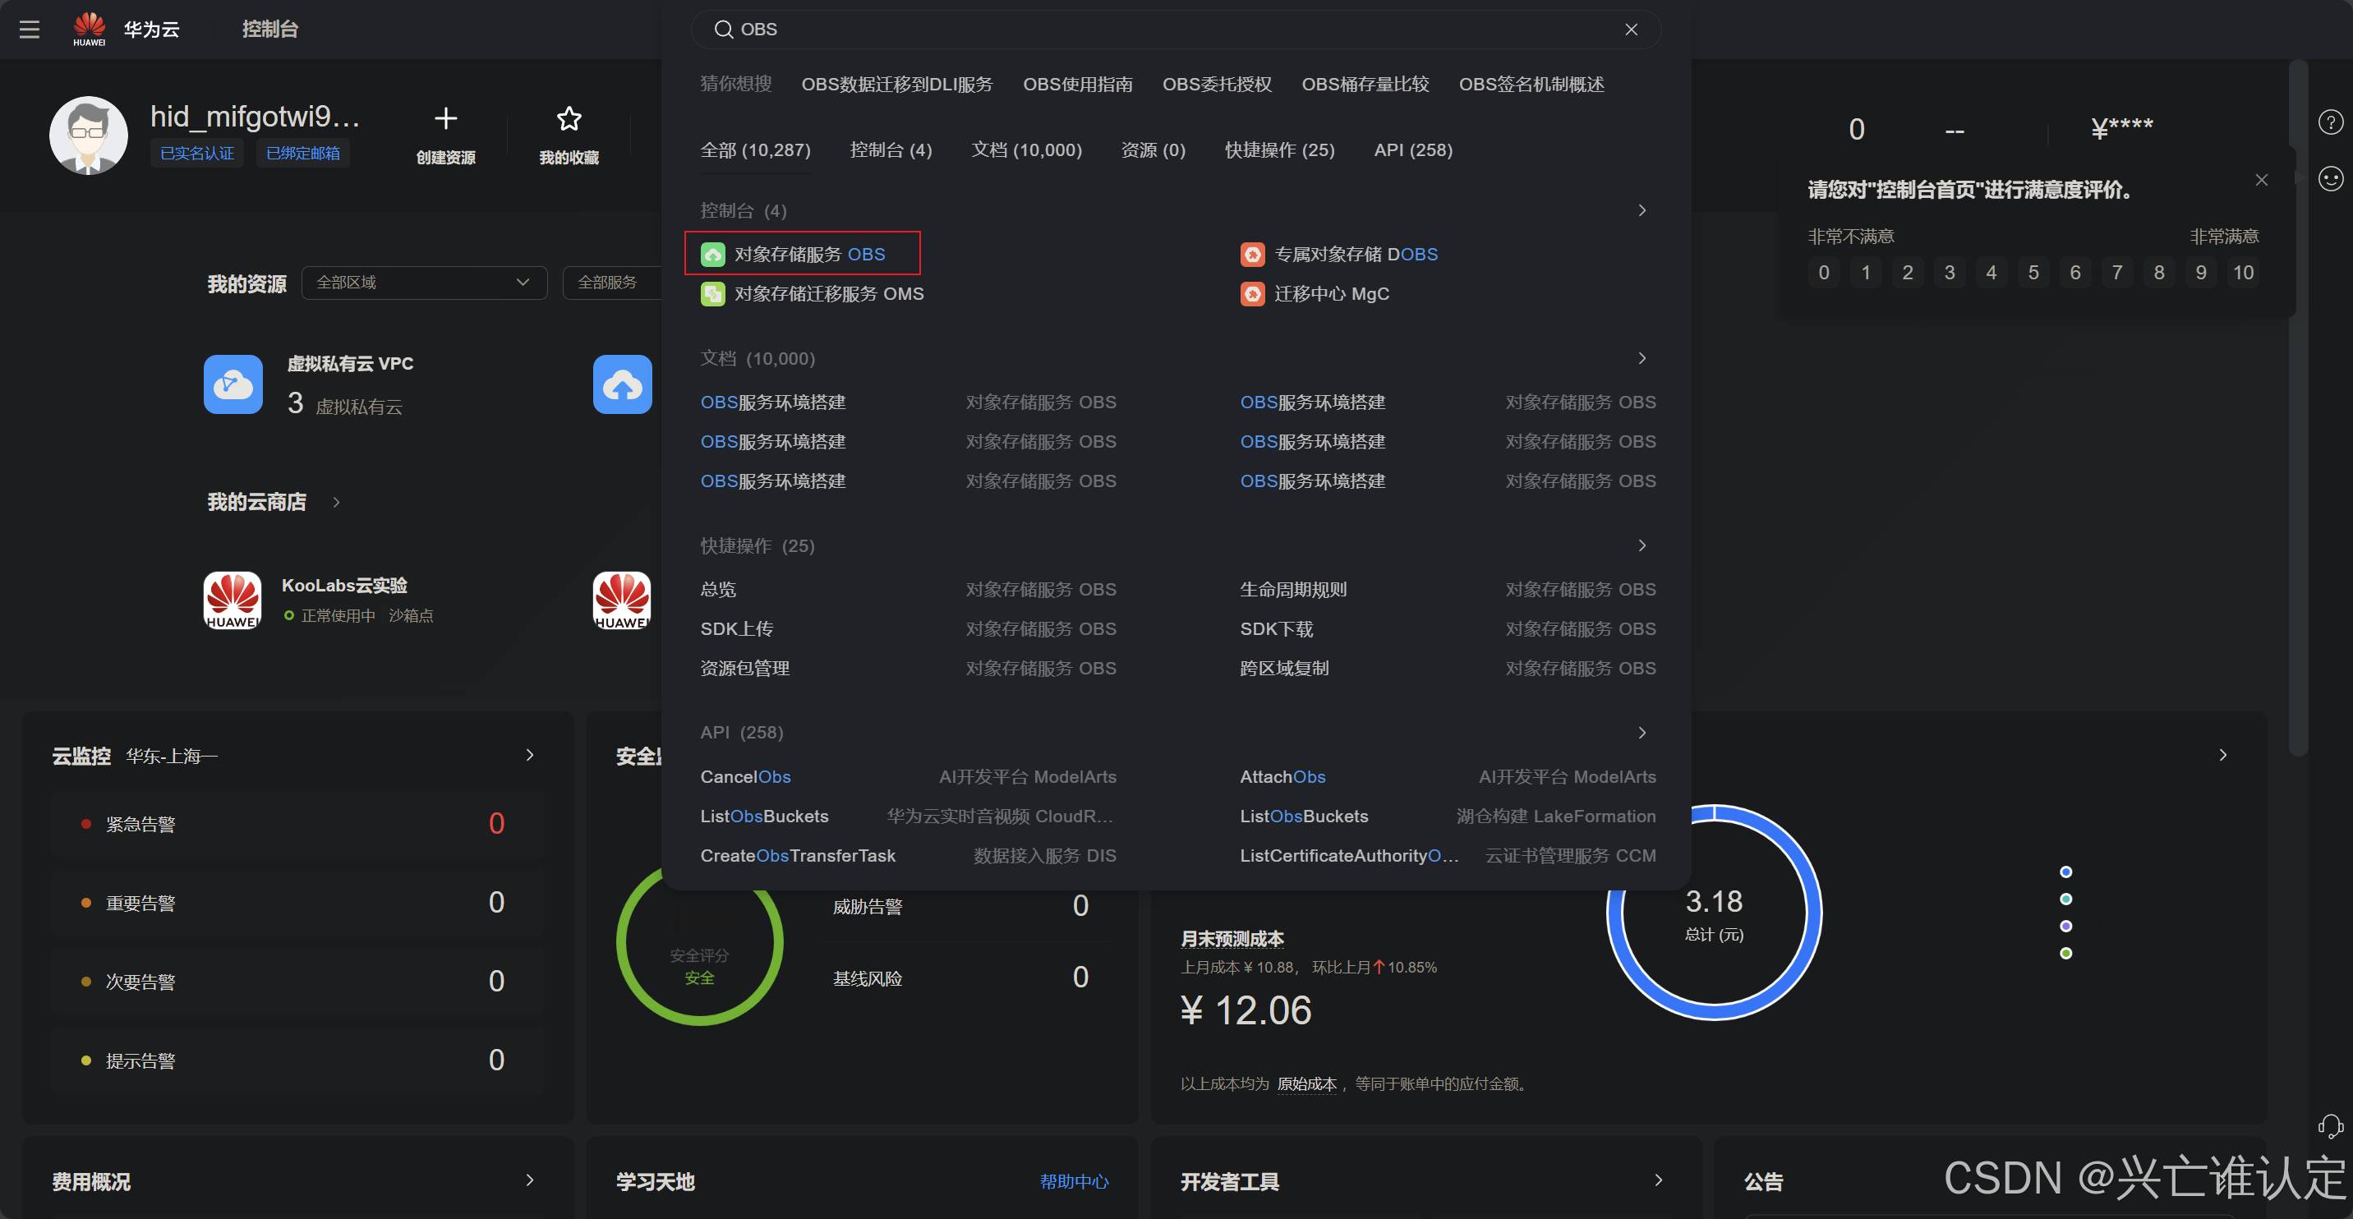Open the 全部区域 region dropdown
The image size is (2353, 1219).
(x=424, y=283)
